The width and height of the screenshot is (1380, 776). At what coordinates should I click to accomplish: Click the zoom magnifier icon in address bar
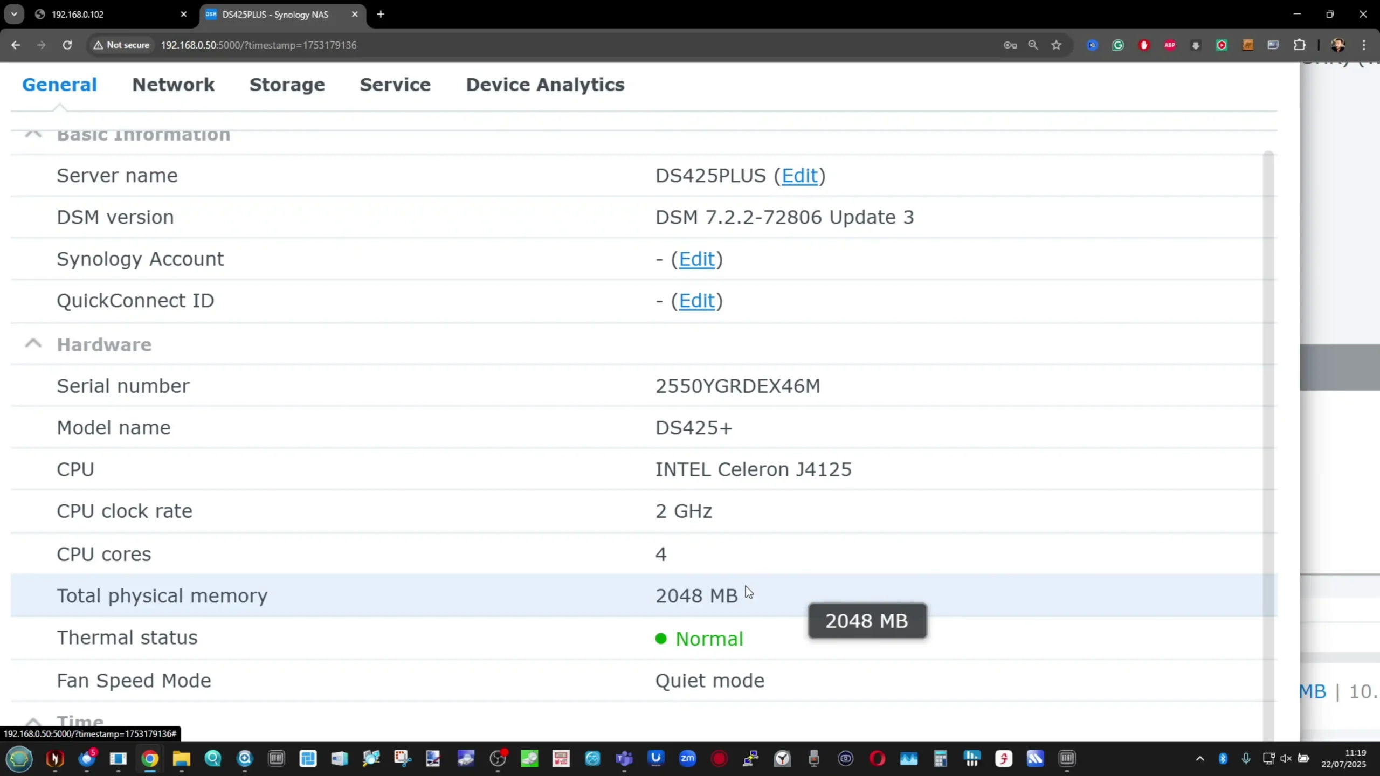pyautogui.click(x=1033, y=45)
